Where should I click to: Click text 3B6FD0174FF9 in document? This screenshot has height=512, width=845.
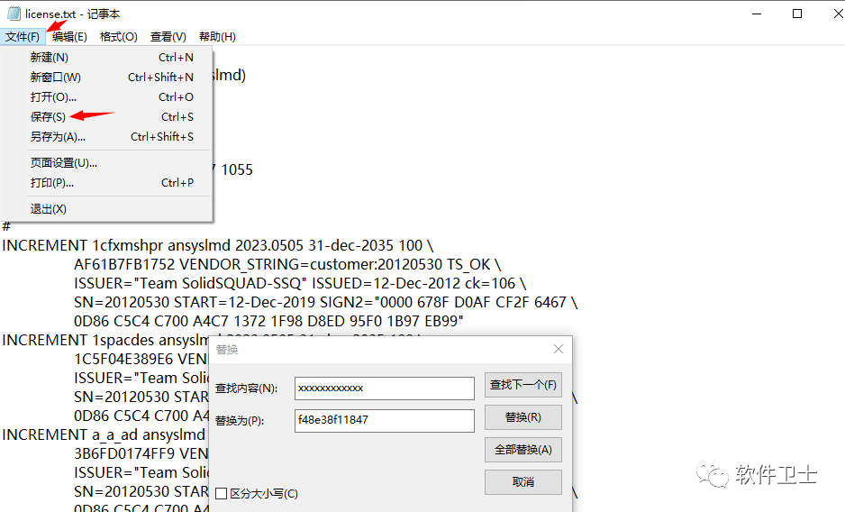click(124, 453)
